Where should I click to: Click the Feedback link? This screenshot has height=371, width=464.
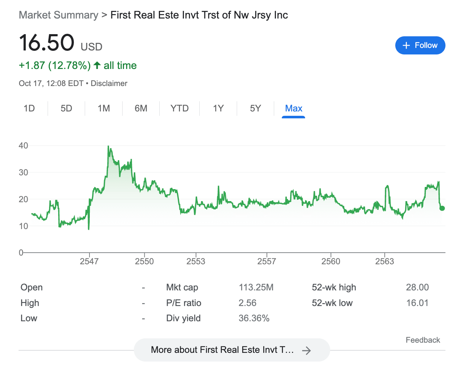pos(423,340)
